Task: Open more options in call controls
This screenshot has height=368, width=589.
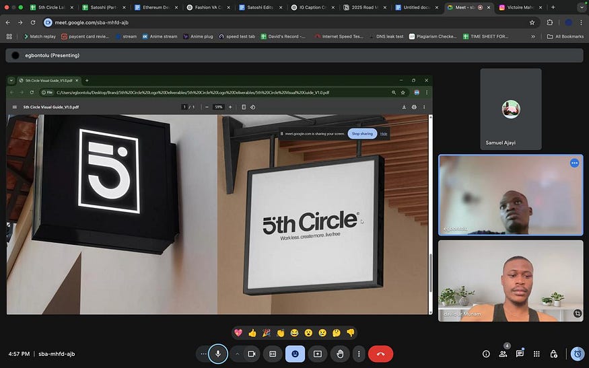Action: click(359, 354)
